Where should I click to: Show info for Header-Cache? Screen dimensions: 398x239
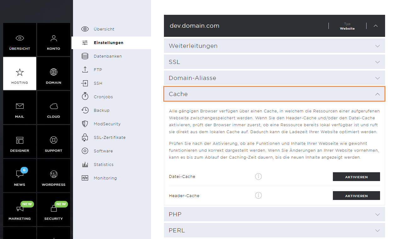pyautogui.click(x=258, y=196)
